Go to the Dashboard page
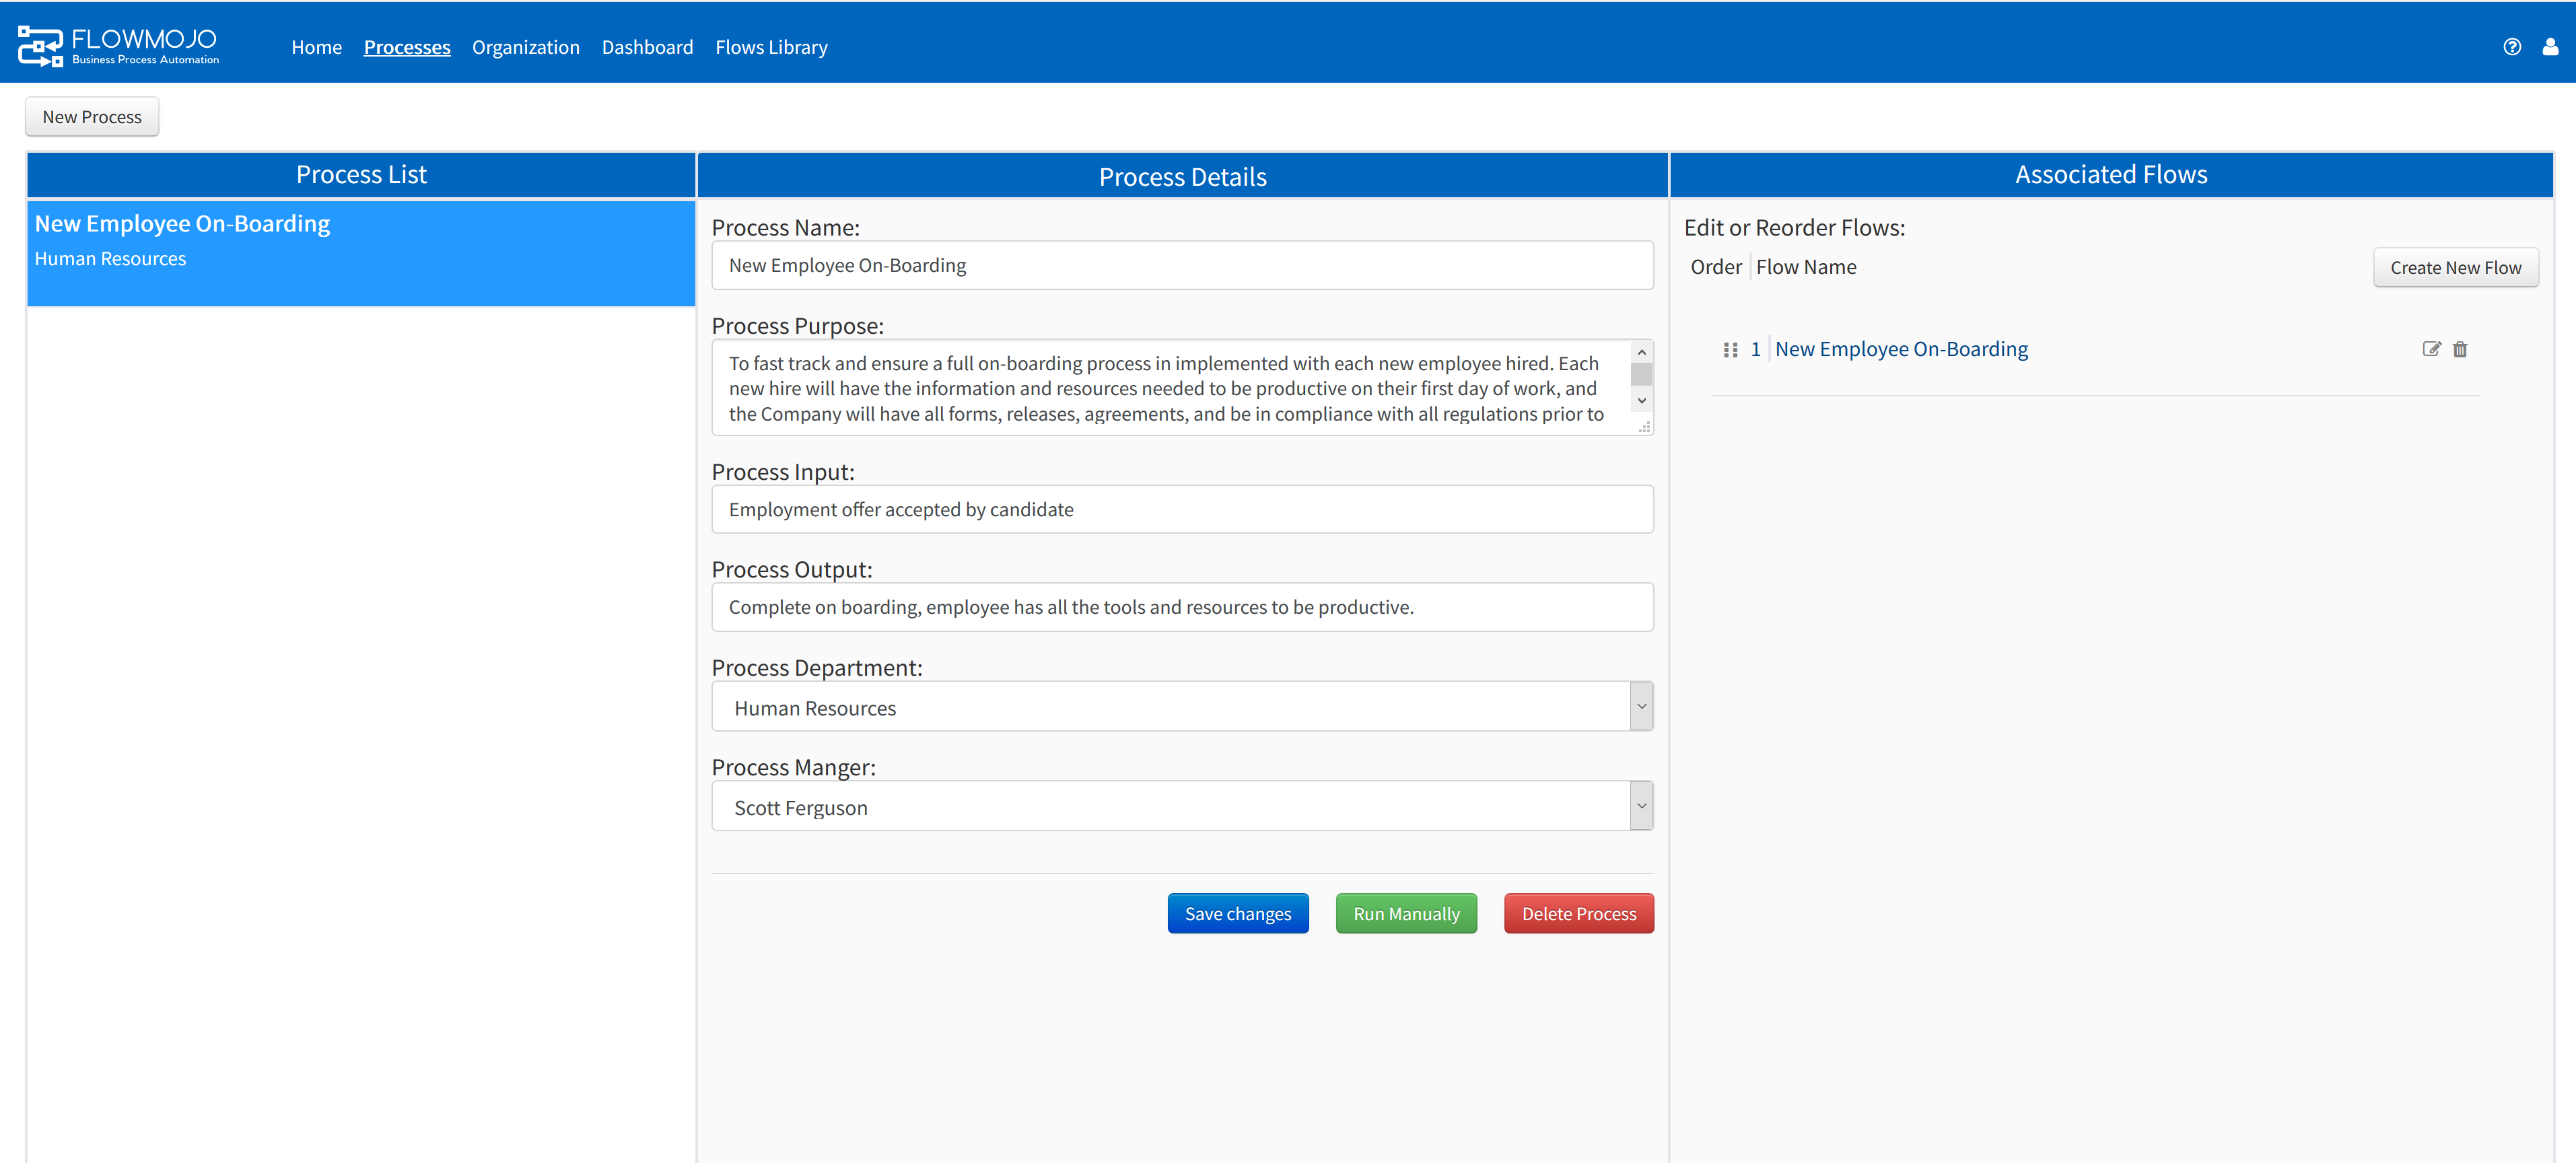The width and height of the screenshot is (2576, 1163). coord(647,47)
